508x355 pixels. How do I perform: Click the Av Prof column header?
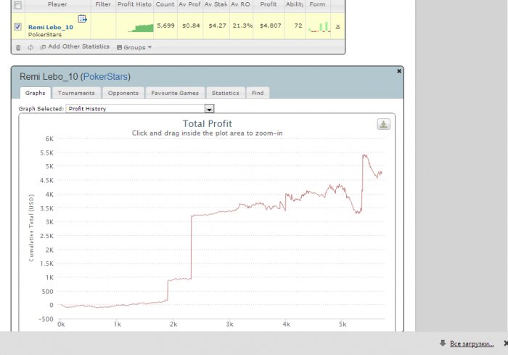pos(190,4)
